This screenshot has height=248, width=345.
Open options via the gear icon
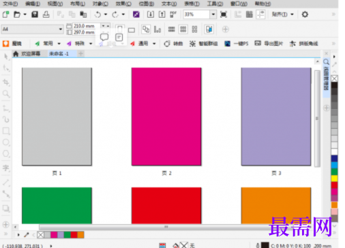click(x=305, y=14)
